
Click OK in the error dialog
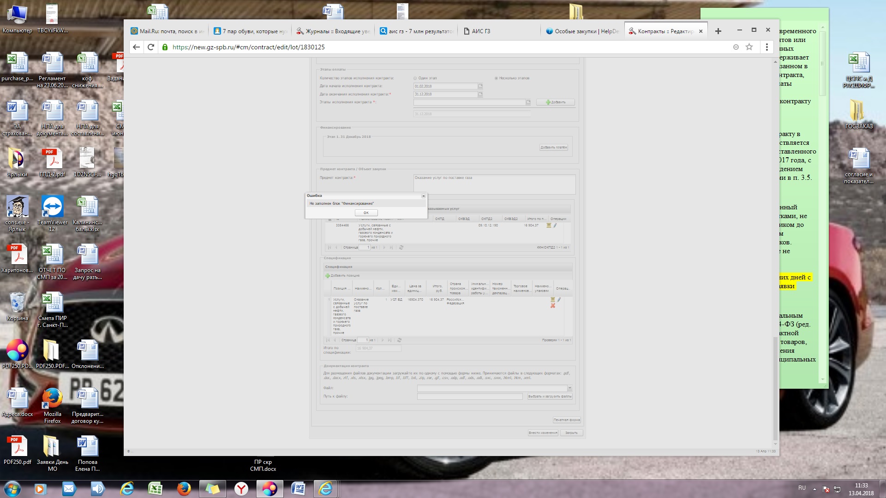click(366, 213)
